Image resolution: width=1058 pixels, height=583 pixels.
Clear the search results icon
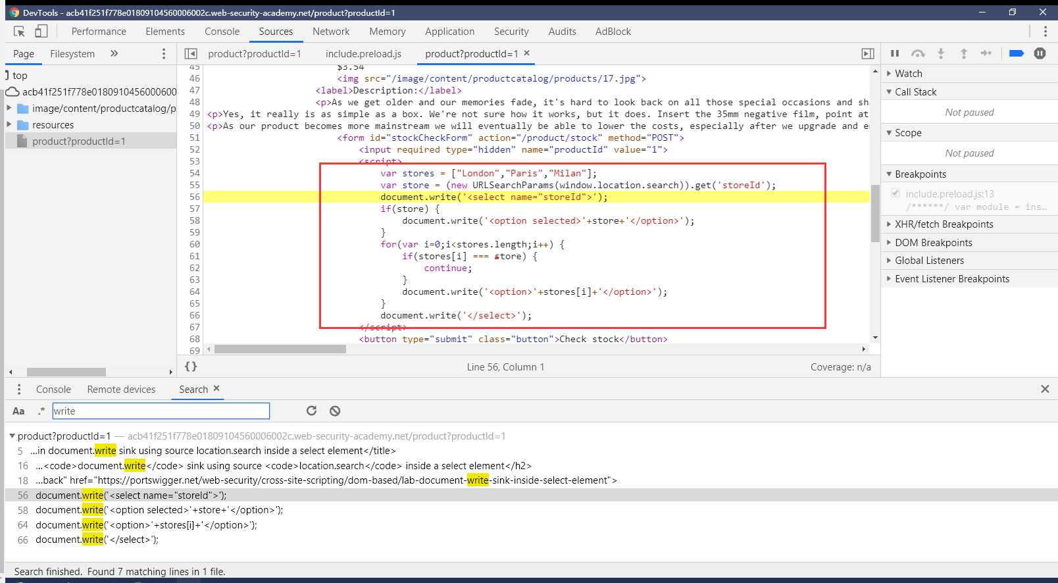click(335, 411)
